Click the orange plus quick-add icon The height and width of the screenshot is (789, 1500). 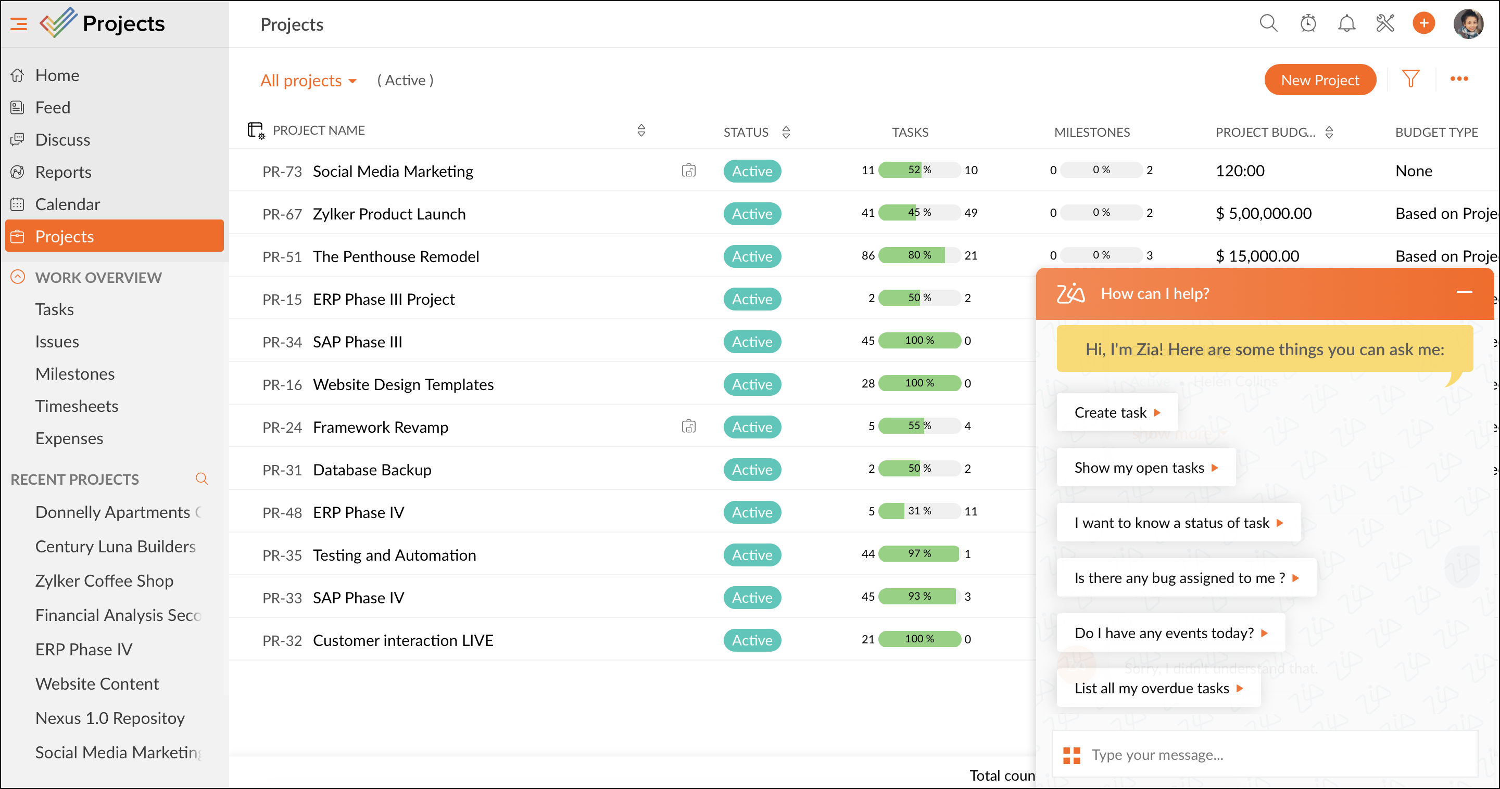pyautogui.click(x=1423, y=23)
